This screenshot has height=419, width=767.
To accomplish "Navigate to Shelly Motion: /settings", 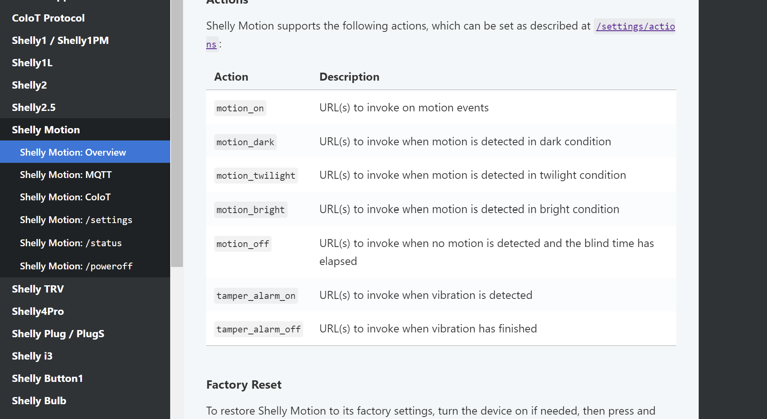I will (x=76, y=220).
